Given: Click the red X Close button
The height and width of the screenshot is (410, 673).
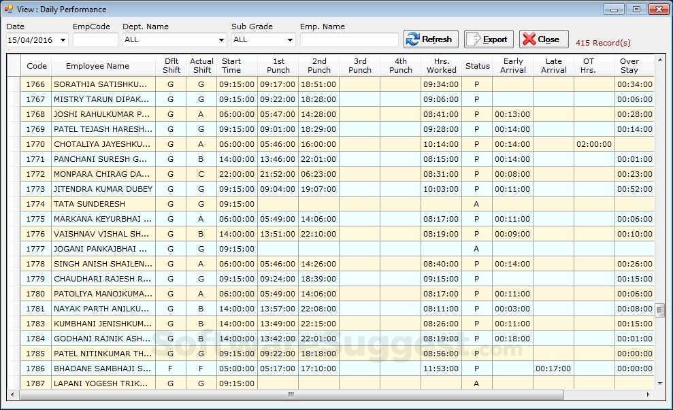Looking at the screenshot, I should click(x=543, y=39).
